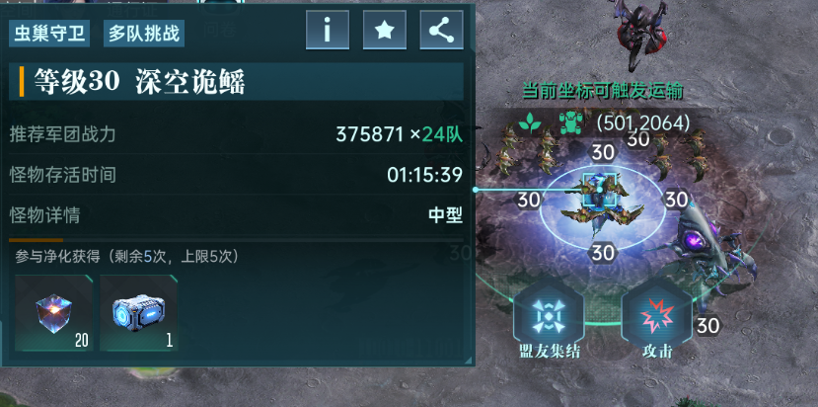The image size is (818, 407).
Task: Click the 推荐军团战力 row
Action: click(236, 134)
